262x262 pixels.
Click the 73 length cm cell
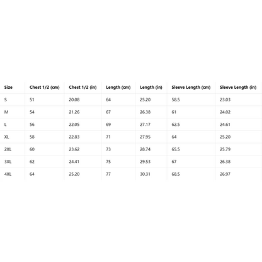pyautogui.click(x=108, y=149)
